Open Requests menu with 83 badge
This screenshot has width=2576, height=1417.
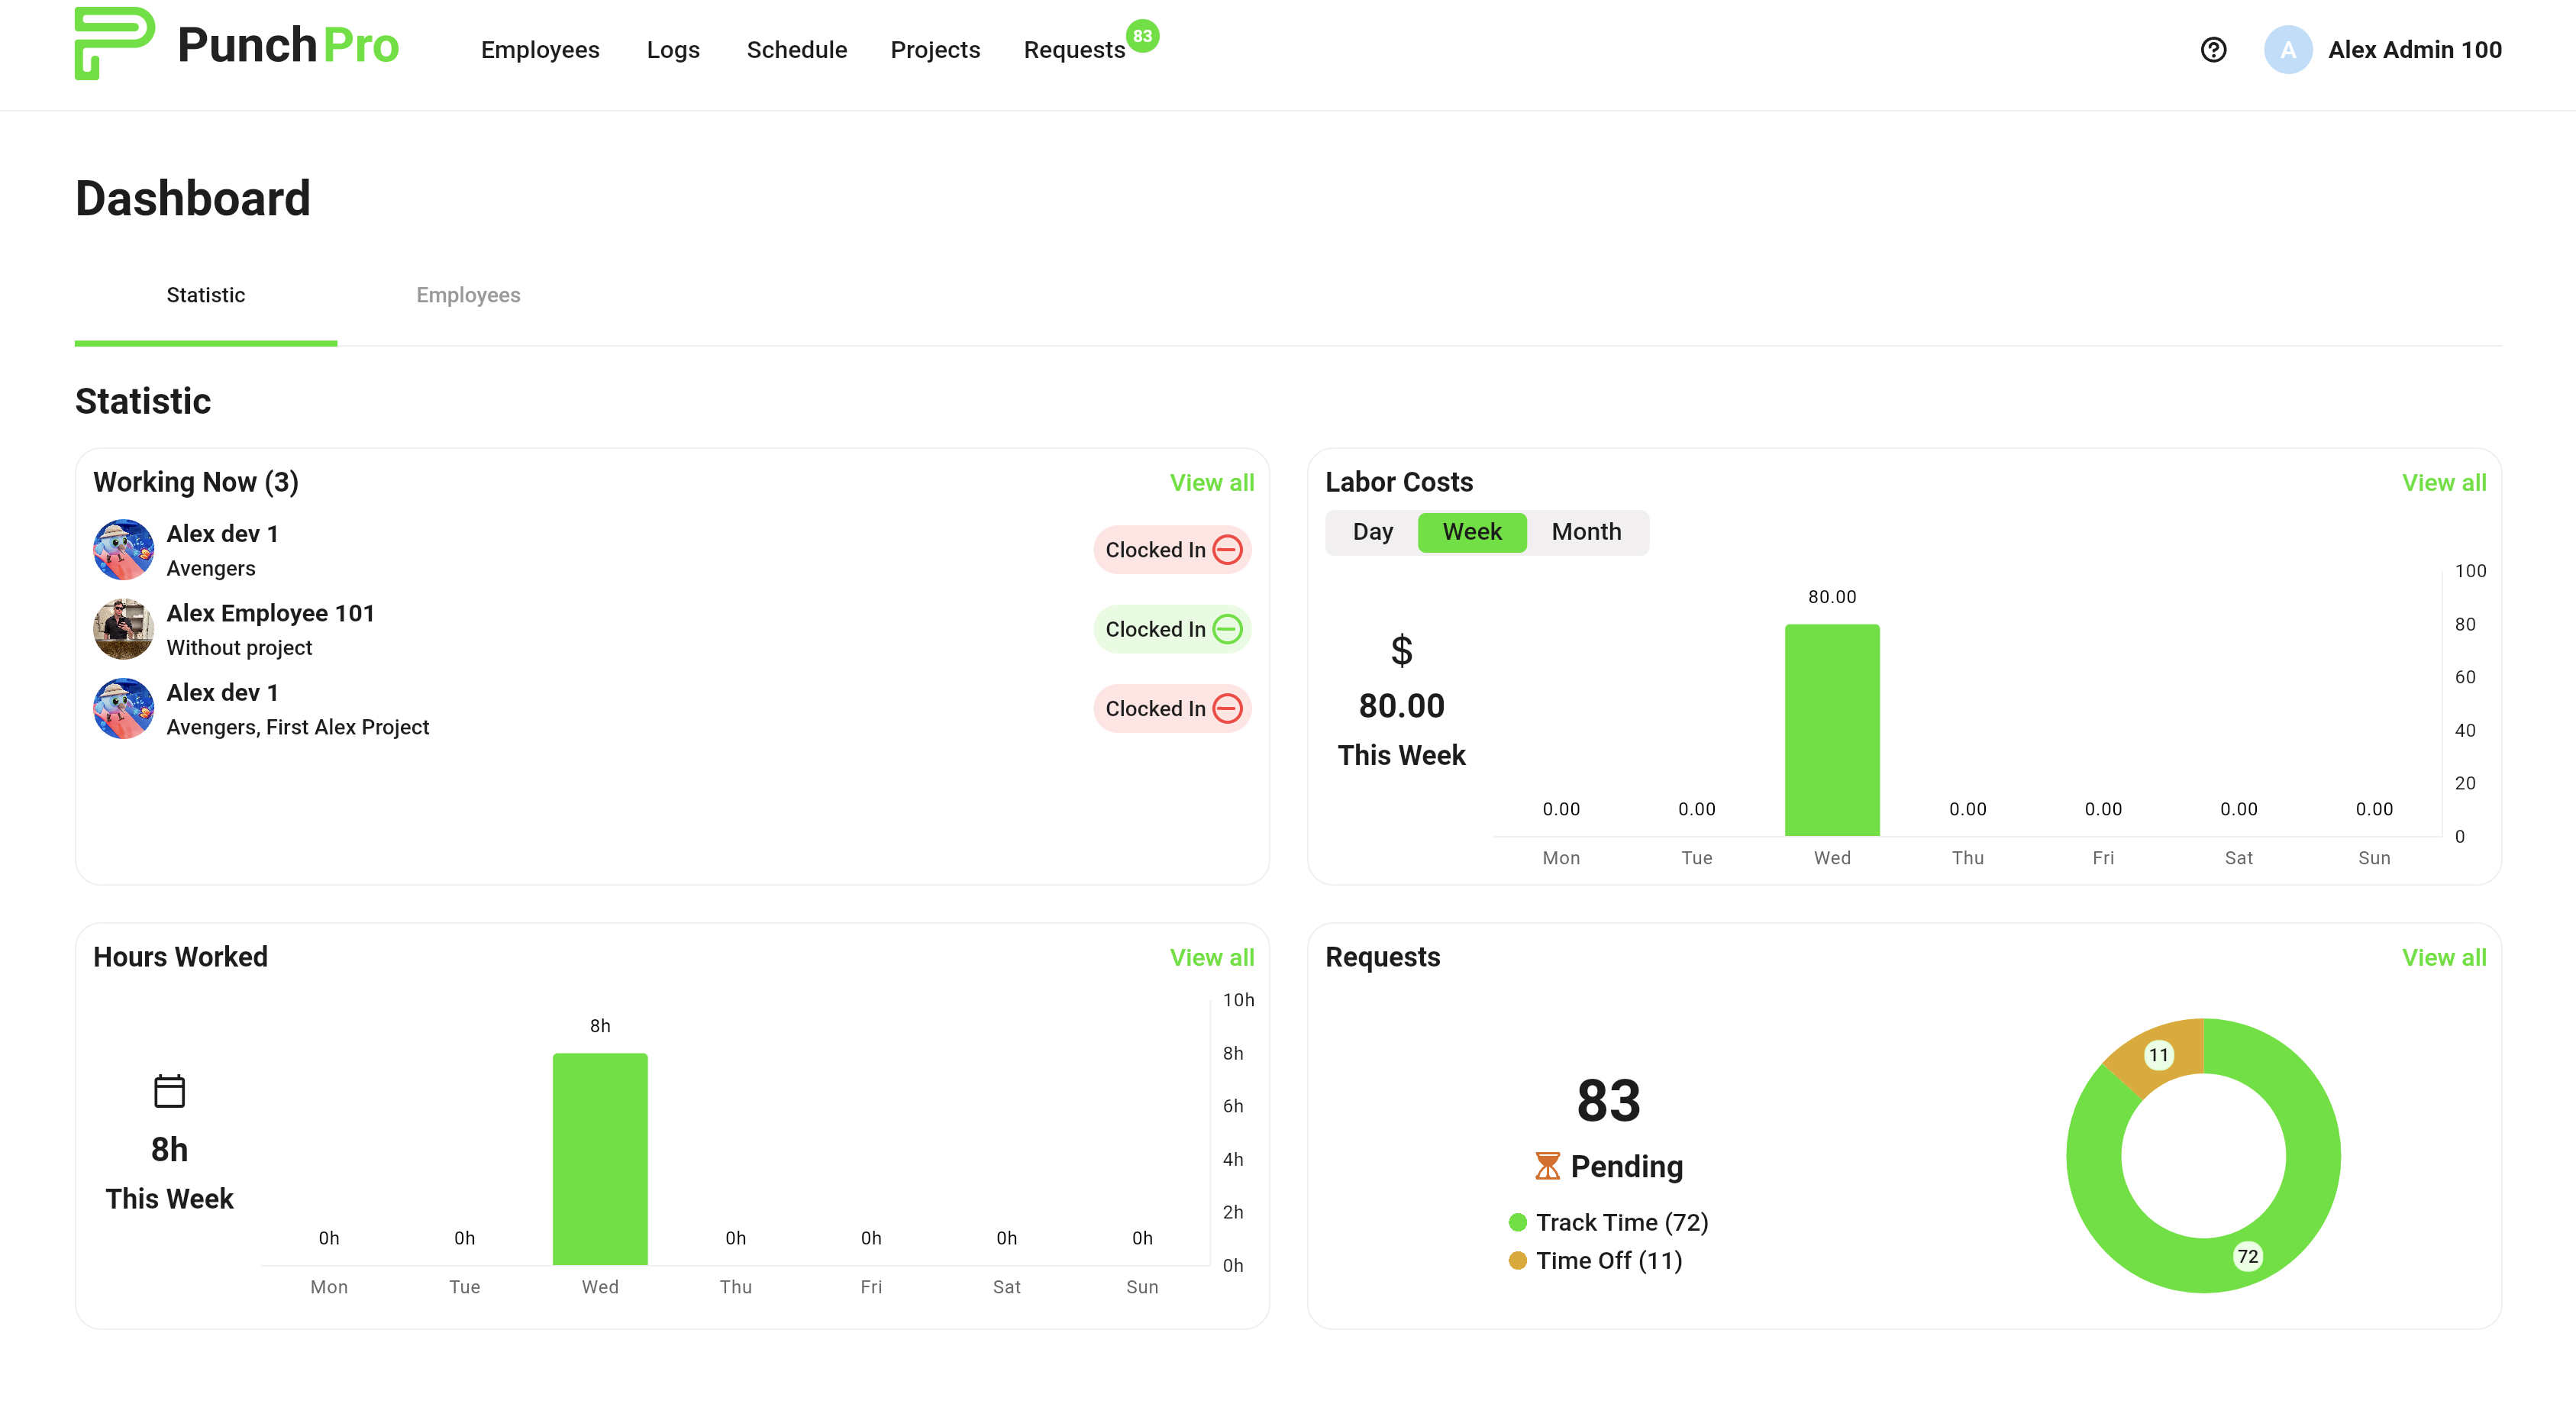pos(1074,50)
